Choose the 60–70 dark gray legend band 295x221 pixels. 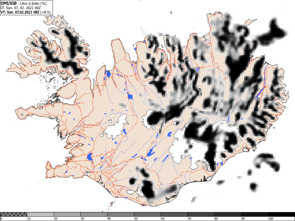(x=174, y=215)
